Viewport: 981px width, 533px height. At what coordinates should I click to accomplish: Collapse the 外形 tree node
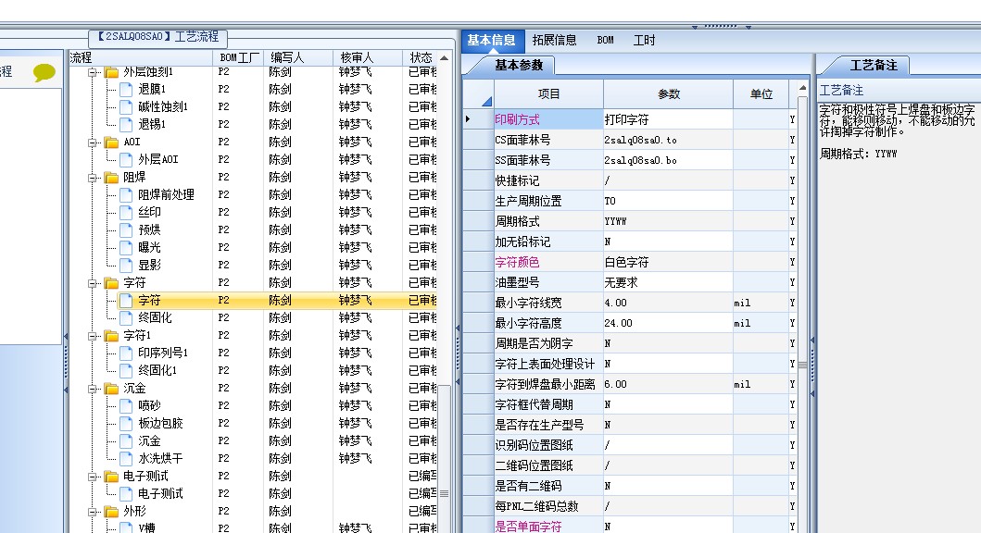pos(93,512)
